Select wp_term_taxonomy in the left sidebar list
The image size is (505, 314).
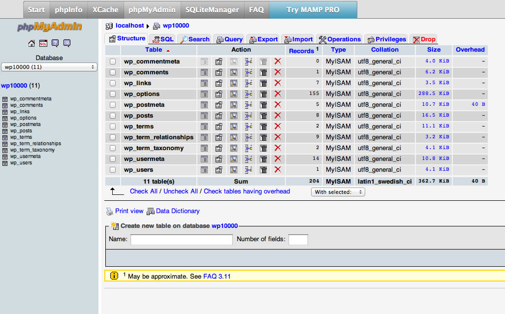[32, 150]
